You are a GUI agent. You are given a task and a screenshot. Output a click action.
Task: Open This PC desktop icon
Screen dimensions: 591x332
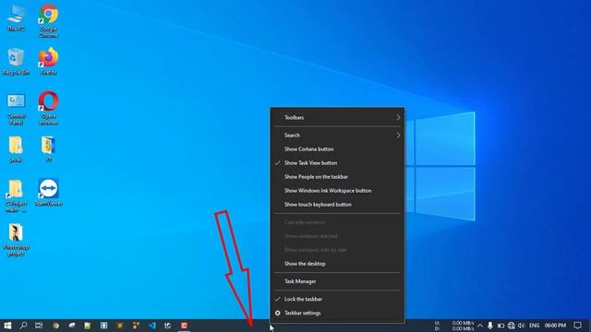[x=17, y=18]
